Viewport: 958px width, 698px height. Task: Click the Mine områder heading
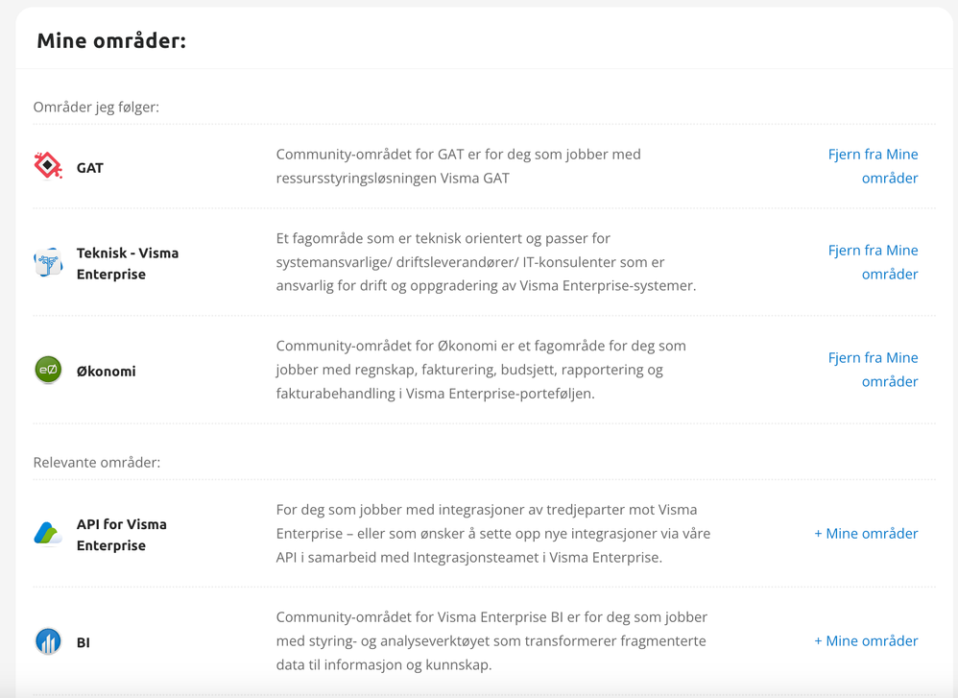111,40
